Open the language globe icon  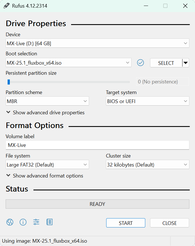[10, 222]
